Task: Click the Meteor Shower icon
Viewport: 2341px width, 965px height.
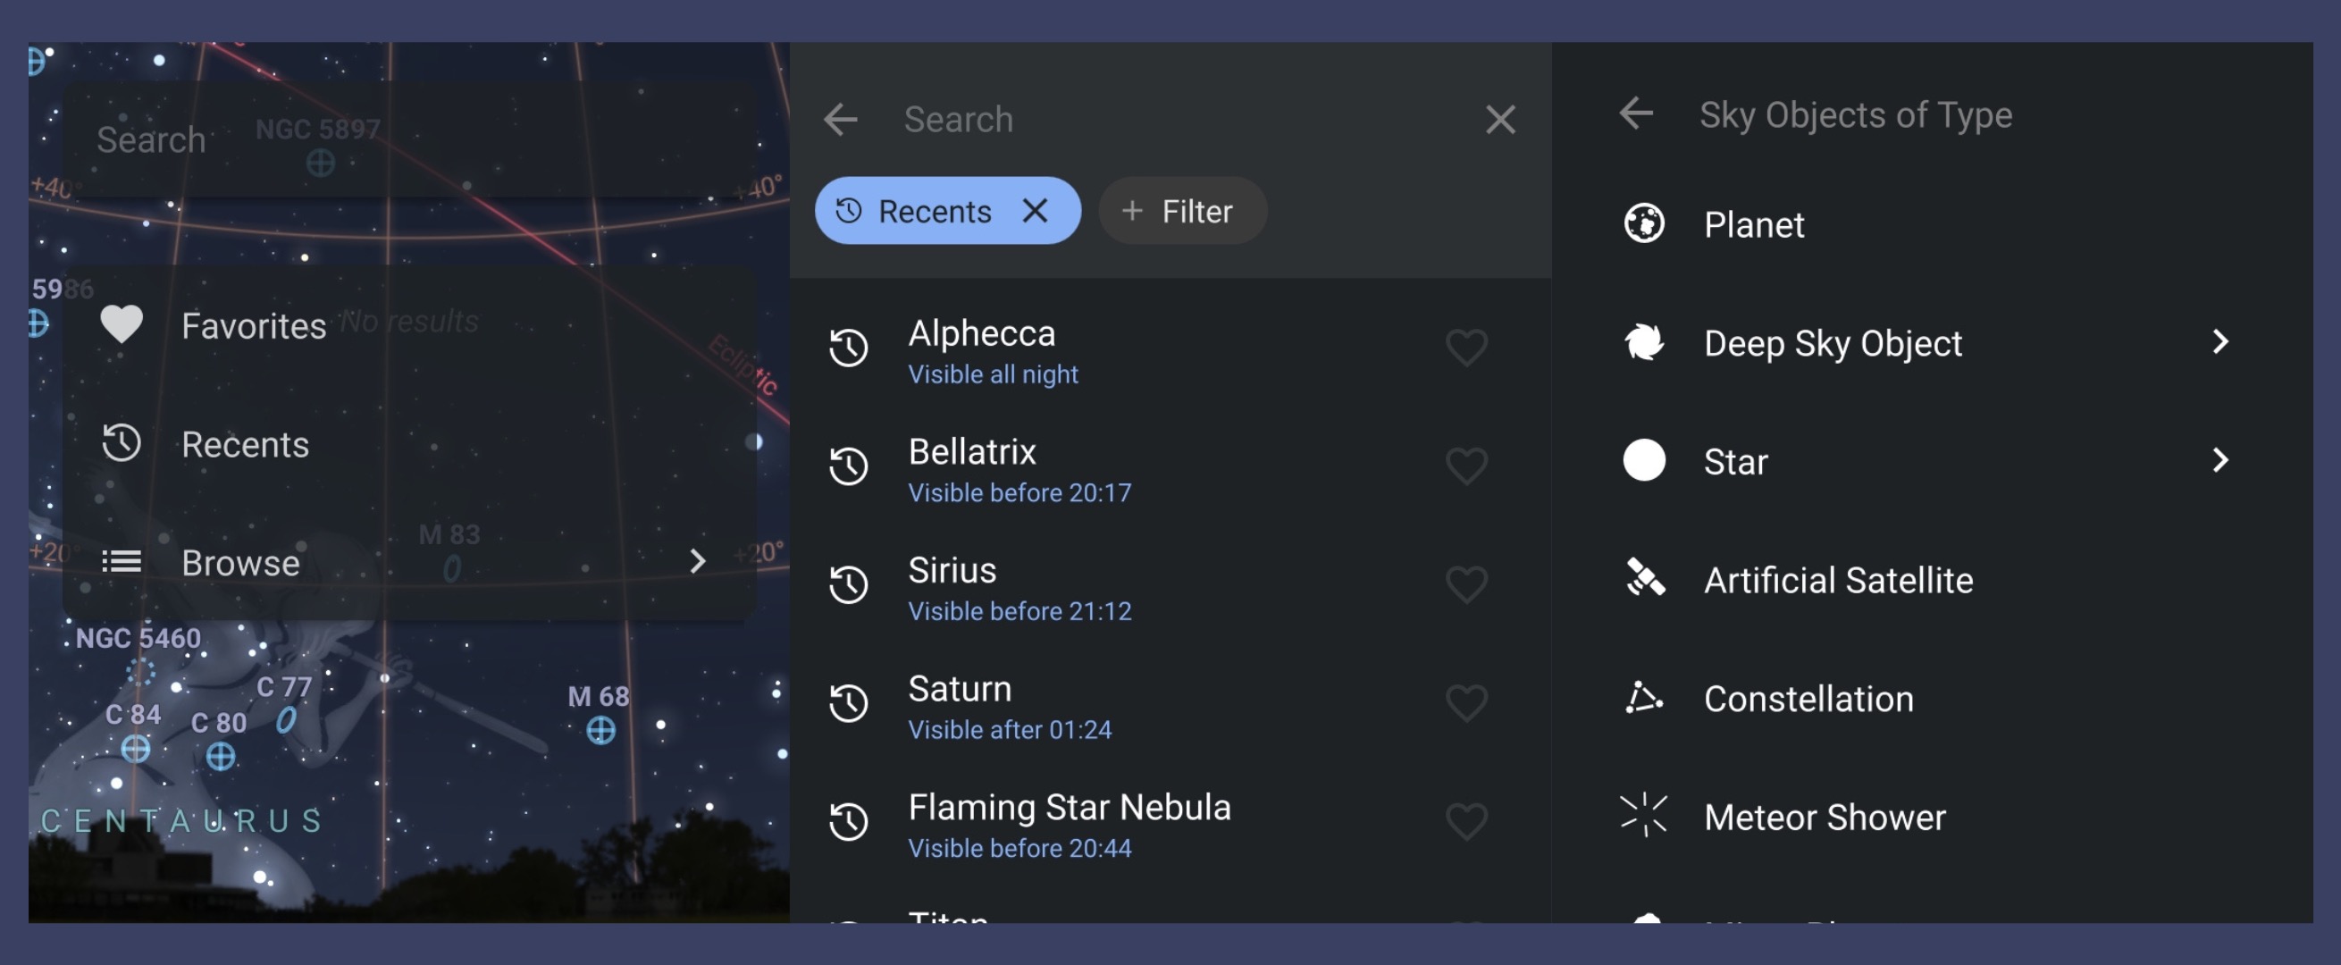Action: point(1645,816)
